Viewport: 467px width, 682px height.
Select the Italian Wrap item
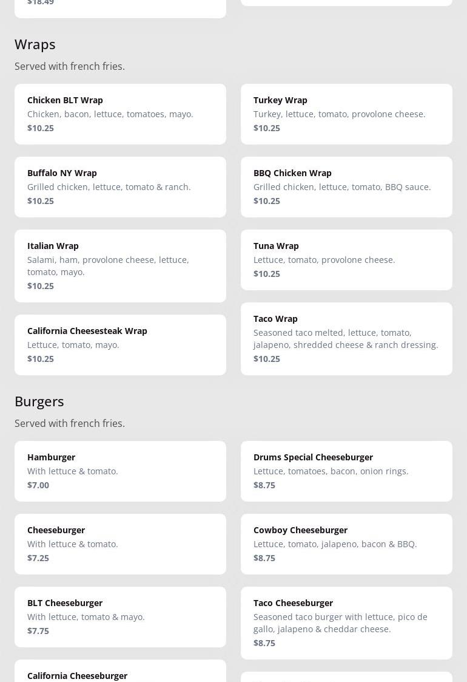(120, 266)
